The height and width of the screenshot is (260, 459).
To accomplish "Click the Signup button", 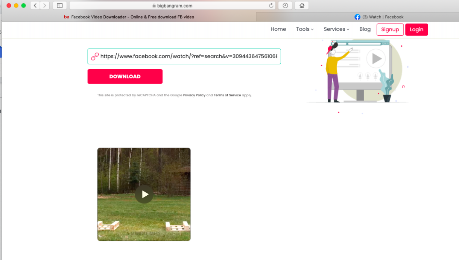I will 390,29.
